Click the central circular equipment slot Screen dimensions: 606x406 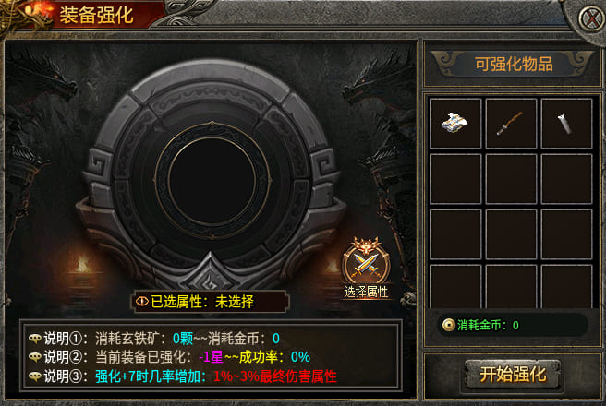click(x=212, y=181)
